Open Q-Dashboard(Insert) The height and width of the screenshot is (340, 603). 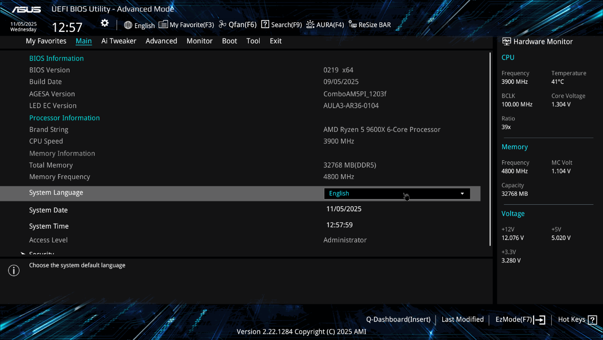[398, 320]
